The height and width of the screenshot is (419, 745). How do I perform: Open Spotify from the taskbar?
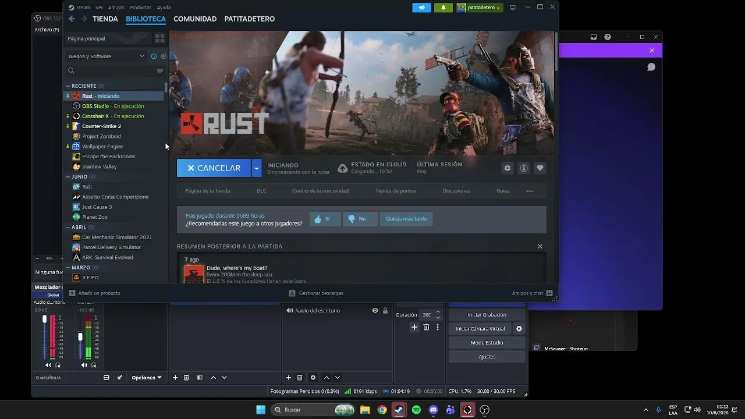[416, 410]
